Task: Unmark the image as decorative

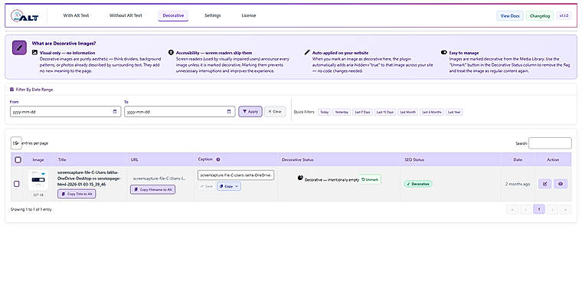Action: coord(370,179)
